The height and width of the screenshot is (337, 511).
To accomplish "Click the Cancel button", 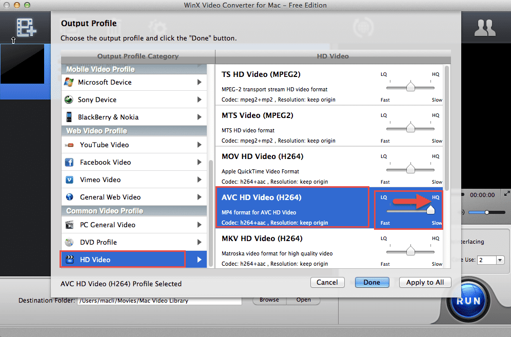I will (x=327, y=282).
